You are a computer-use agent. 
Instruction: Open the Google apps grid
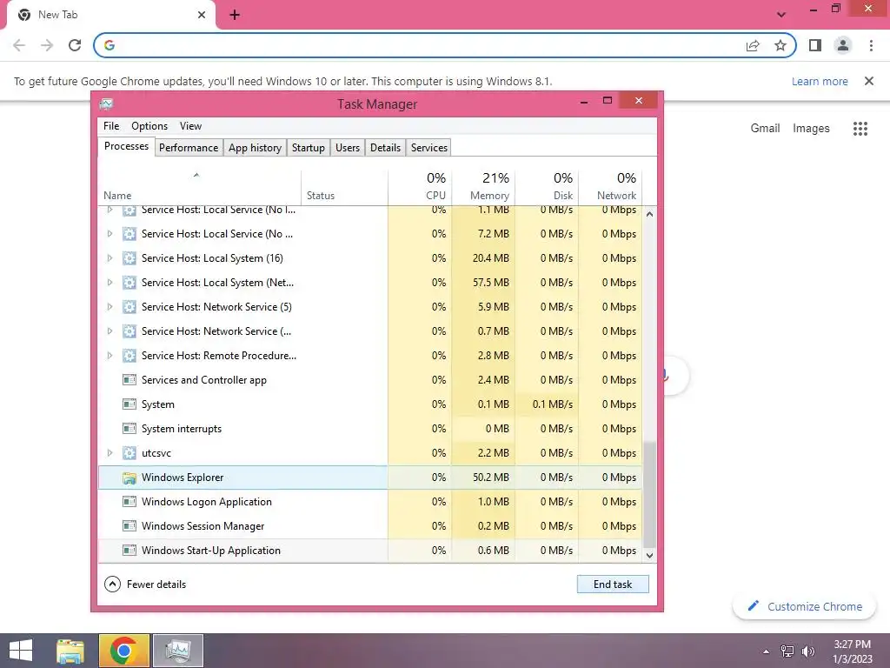coord(860,129)
